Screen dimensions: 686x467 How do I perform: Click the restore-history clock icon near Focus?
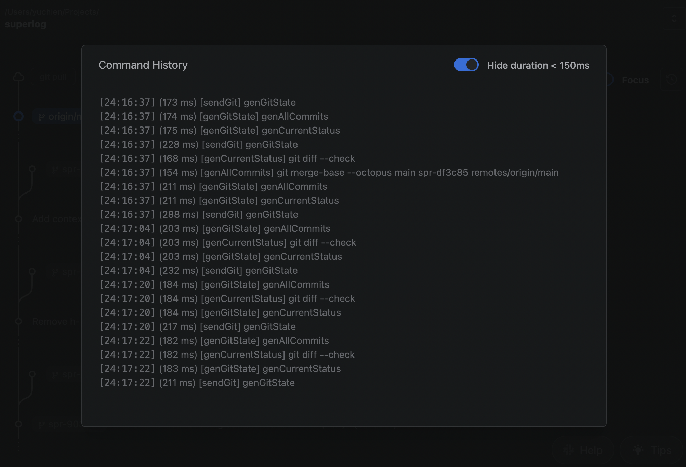(671, 79)
